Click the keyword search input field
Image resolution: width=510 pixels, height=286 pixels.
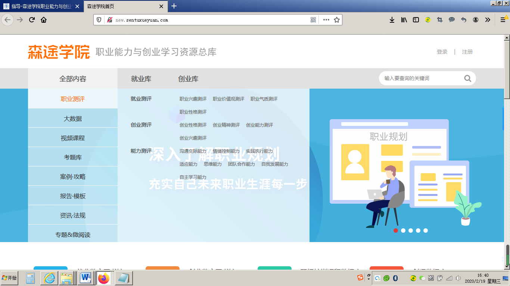(422, 78)
